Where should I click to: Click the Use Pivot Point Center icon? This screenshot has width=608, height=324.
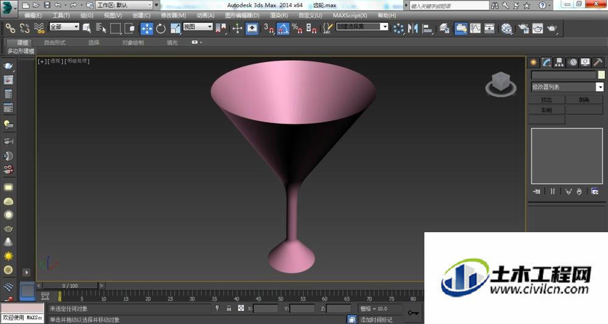(x=221, y=29)
